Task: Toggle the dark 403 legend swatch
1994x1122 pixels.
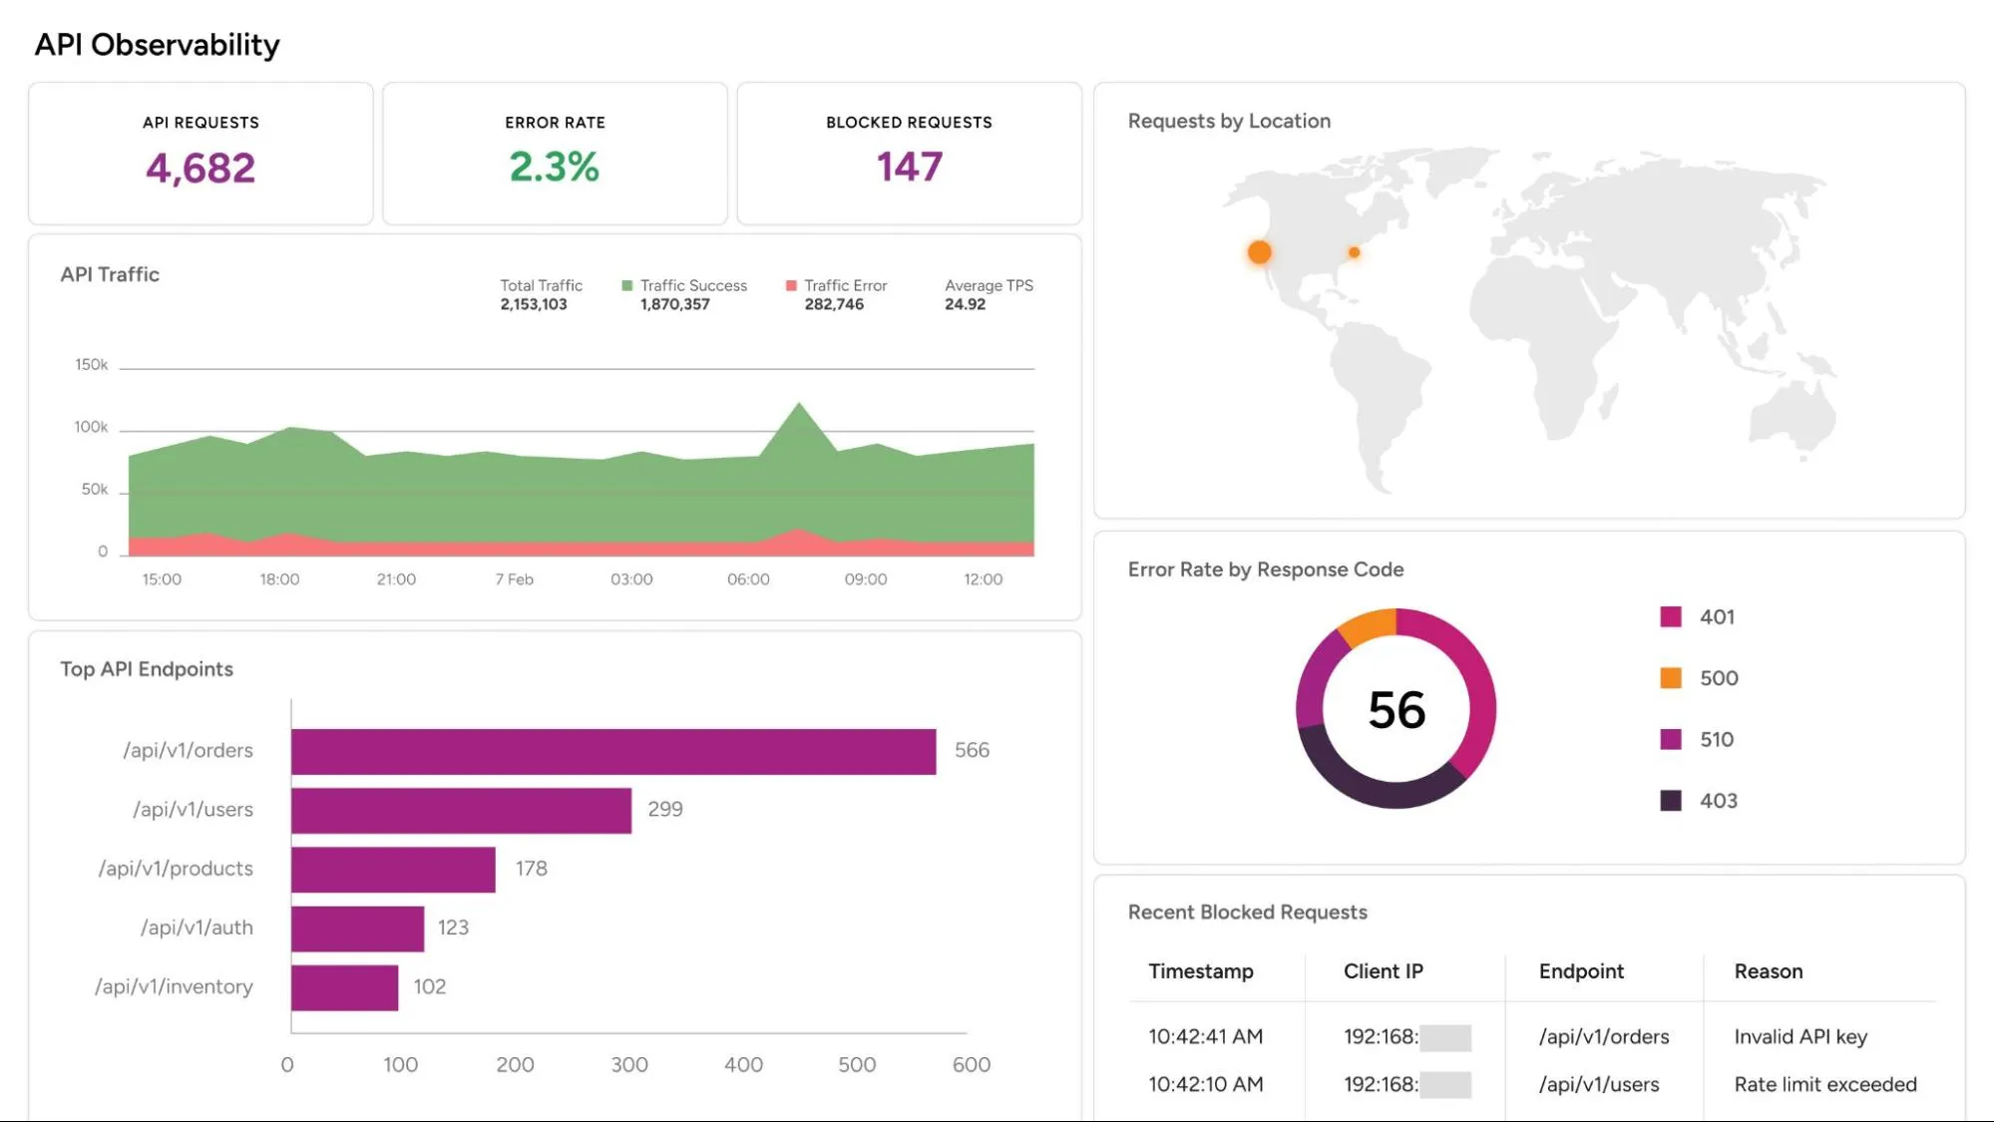Action: [1671, 801]
